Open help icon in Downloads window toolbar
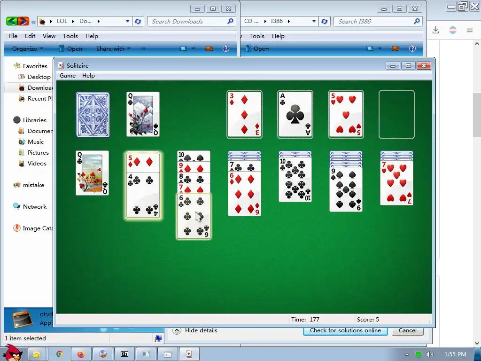 (226, 48)
